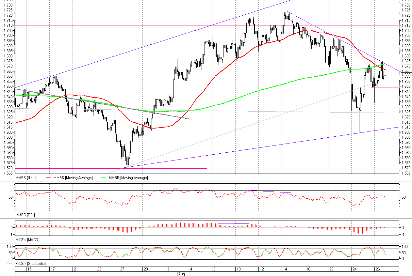412x276 pixels.
Task: Click the ММВБ [Цена] price legend label
Action: tap(26, 178)
